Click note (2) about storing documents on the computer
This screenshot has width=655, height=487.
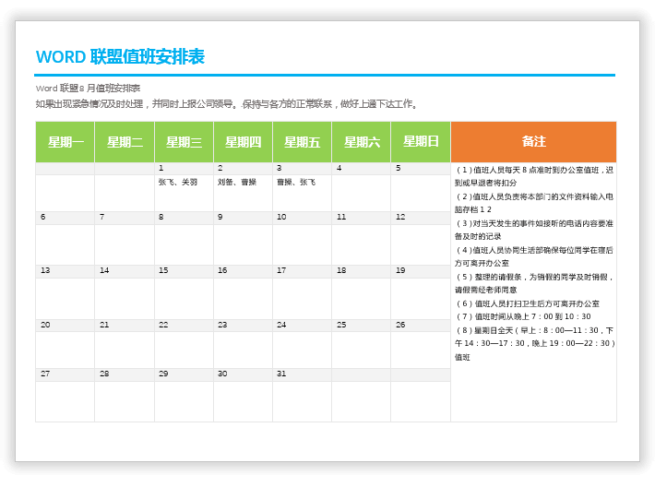534,203
